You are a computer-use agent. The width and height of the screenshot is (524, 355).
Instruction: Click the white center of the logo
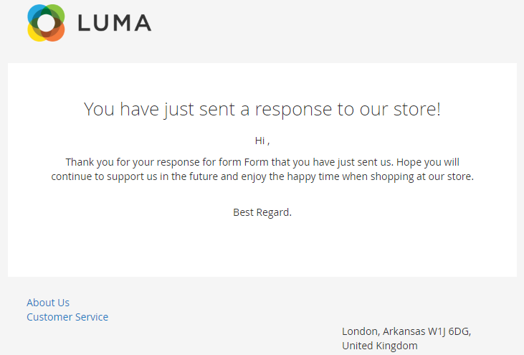pyautogui.click(x=46, y=23)
